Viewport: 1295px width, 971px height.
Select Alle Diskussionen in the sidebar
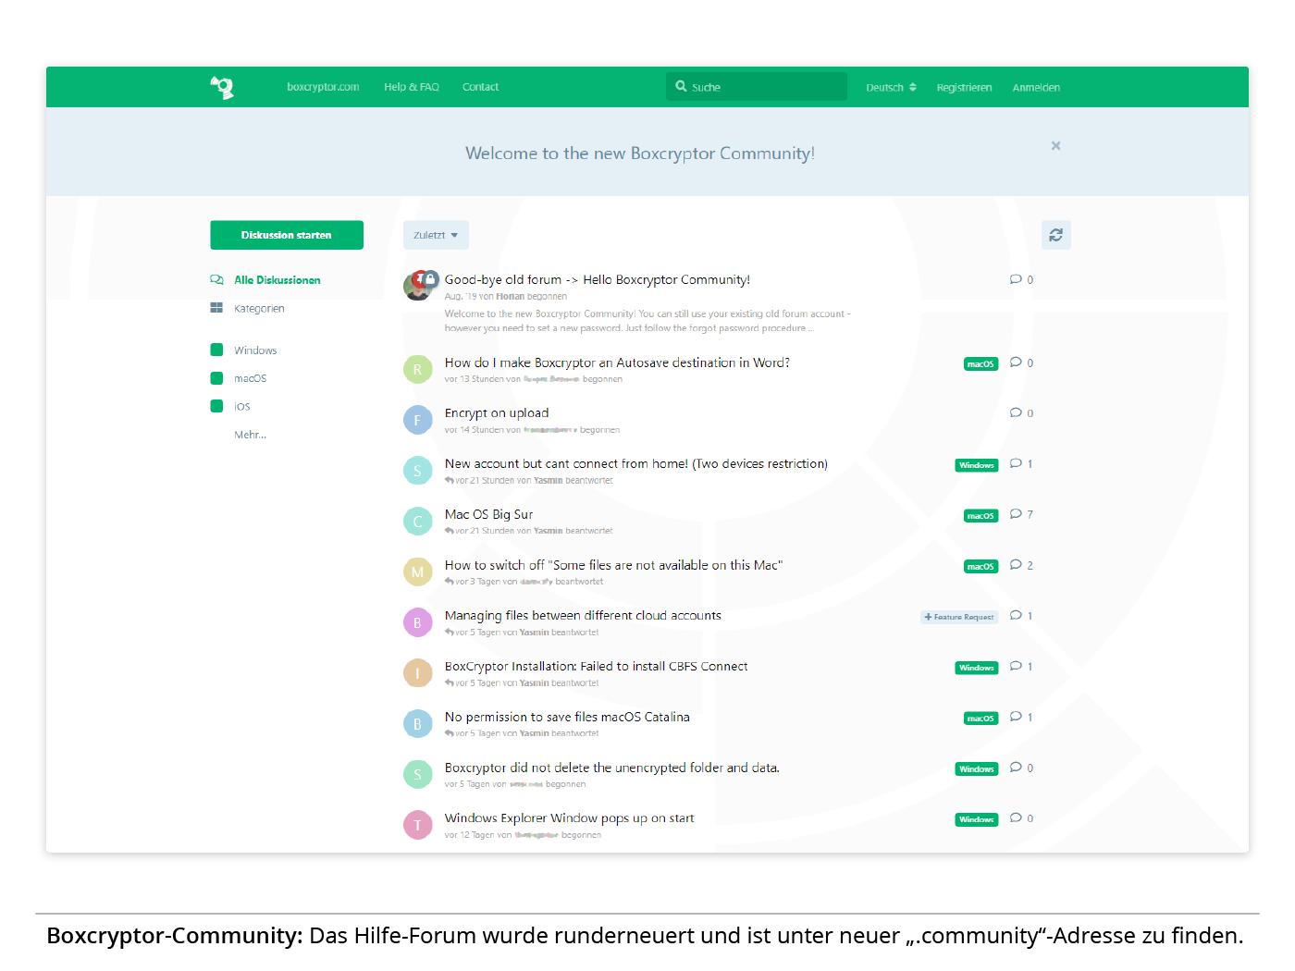tap(277, 280)
